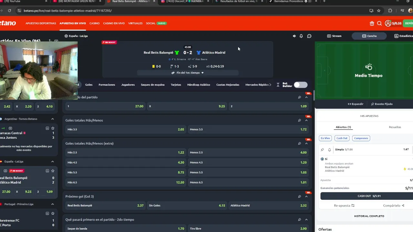Pick Atlético Madrid next goal at 2.32
Screen dimensions: 413x232
tap(268, 206)
